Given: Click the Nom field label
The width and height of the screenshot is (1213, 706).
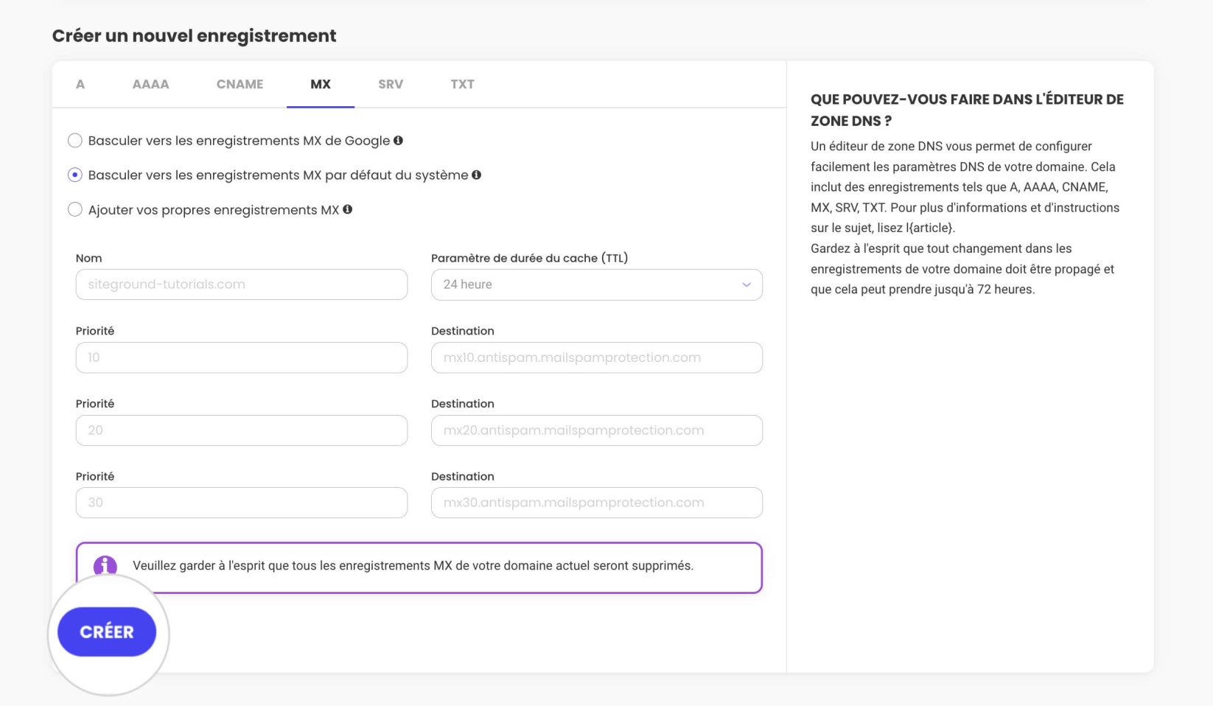Looking at the screenshot, I should (88, 258).
